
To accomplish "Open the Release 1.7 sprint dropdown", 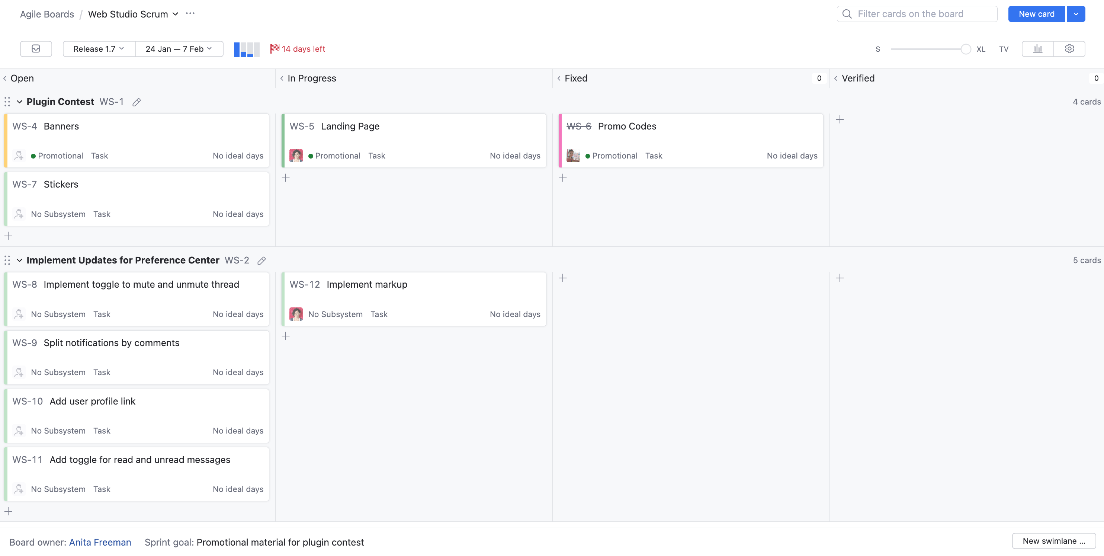I will (99, 49).
